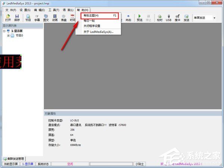This screenshot has width=224, height=168.
Task: Open the 语言(L) menu
Action: point(68,10)
